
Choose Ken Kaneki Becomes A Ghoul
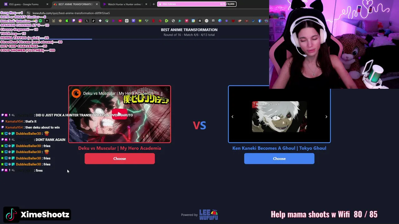279,159
